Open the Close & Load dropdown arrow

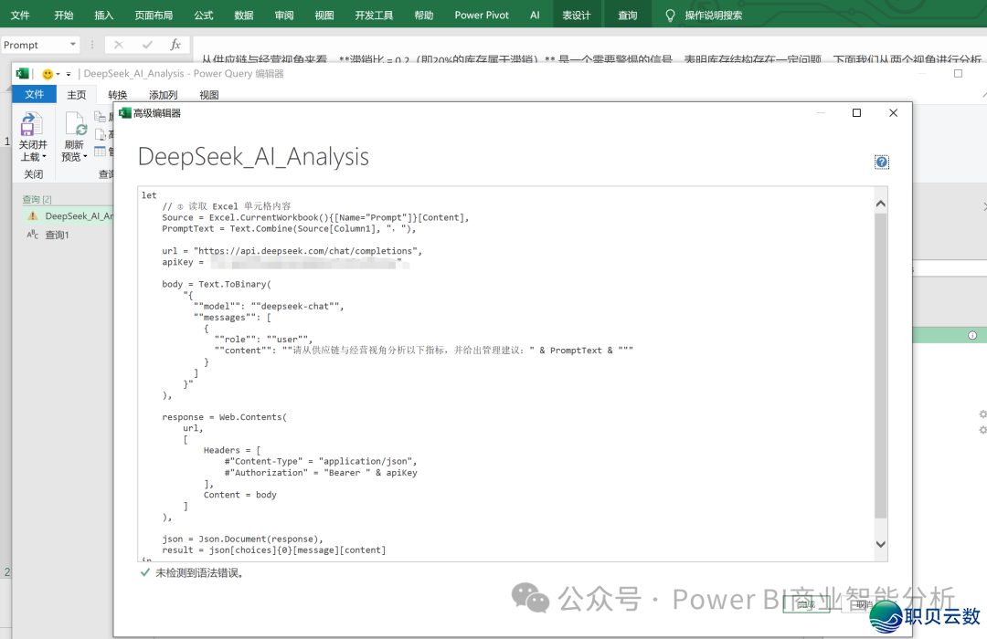coord(43,157)
